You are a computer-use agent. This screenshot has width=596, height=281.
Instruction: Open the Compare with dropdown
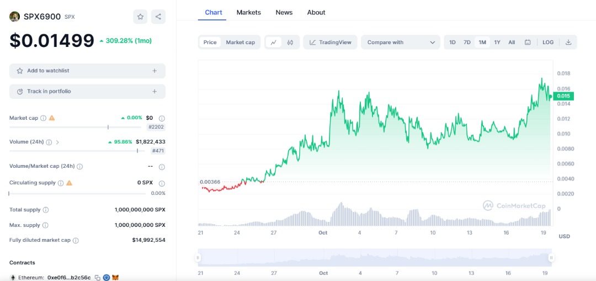[401, 42]
